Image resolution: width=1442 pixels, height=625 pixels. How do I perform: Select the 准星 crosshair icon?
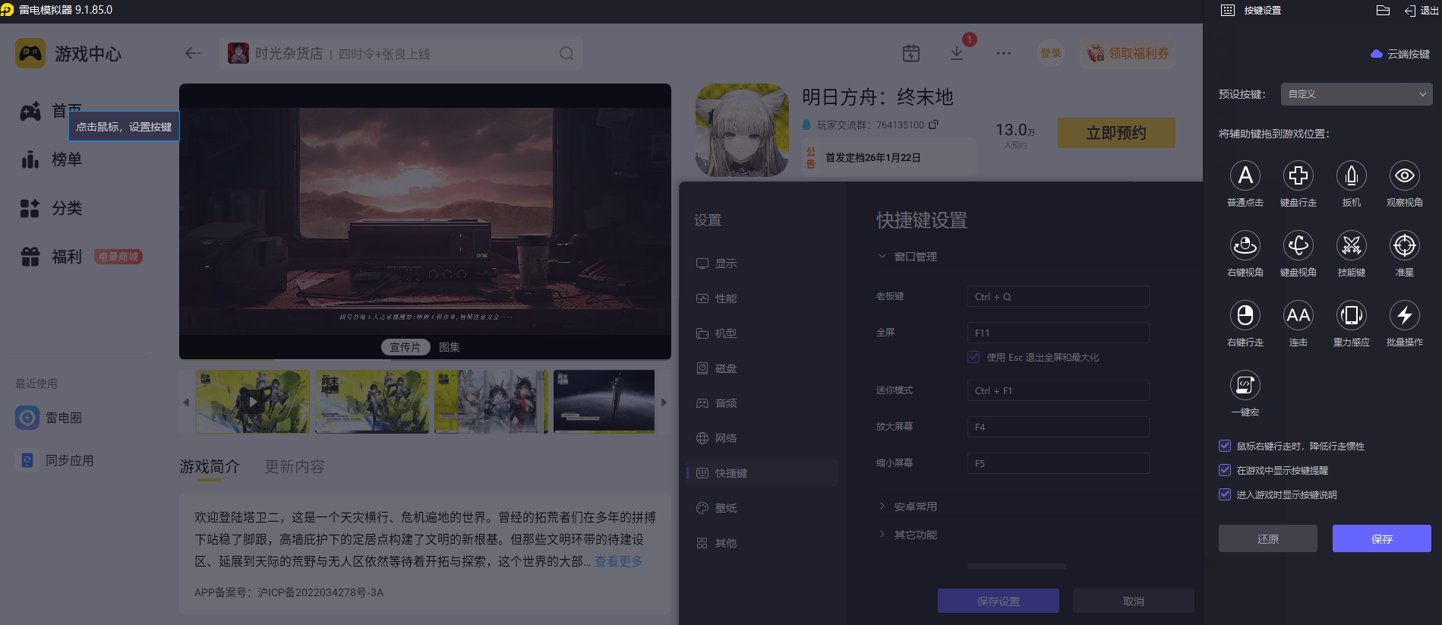pos(1404,246)
